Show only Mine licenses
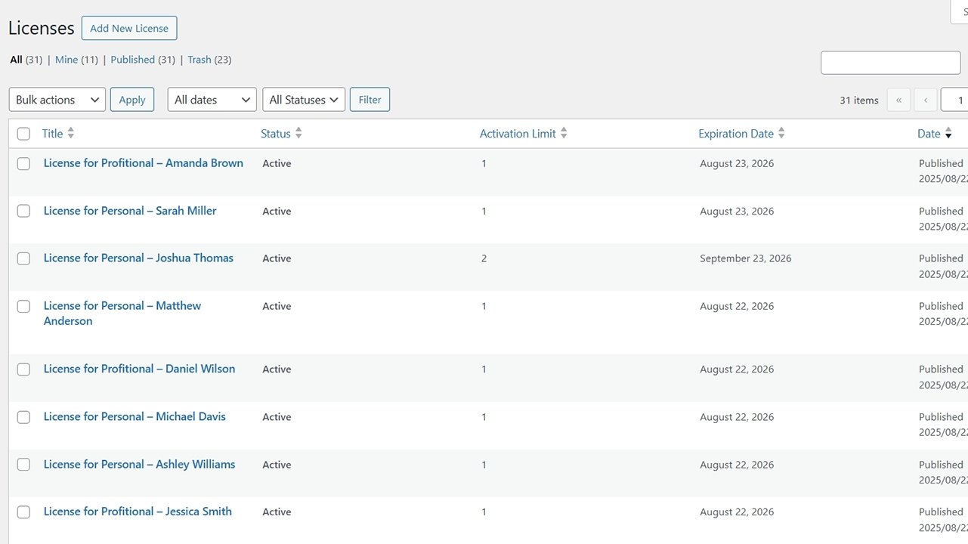Image resolution: width=968 pixels, height=544 pixels. 66,60
